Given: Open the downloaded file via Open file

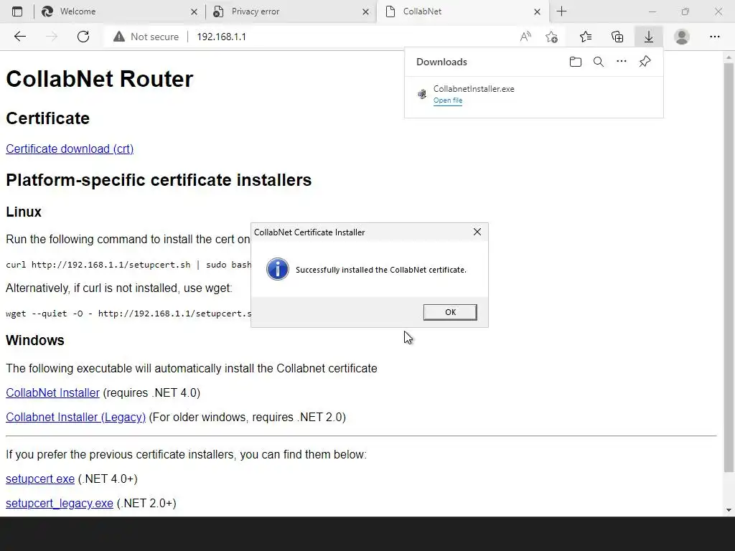Looking at the screenshot, I should (x=448, y=100).
